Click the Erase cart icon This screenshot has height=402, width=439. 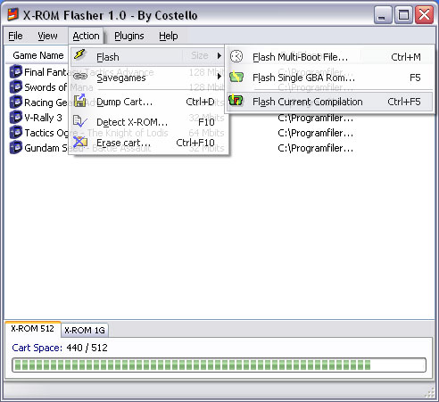pyautogui.click(x=80, y=142)
